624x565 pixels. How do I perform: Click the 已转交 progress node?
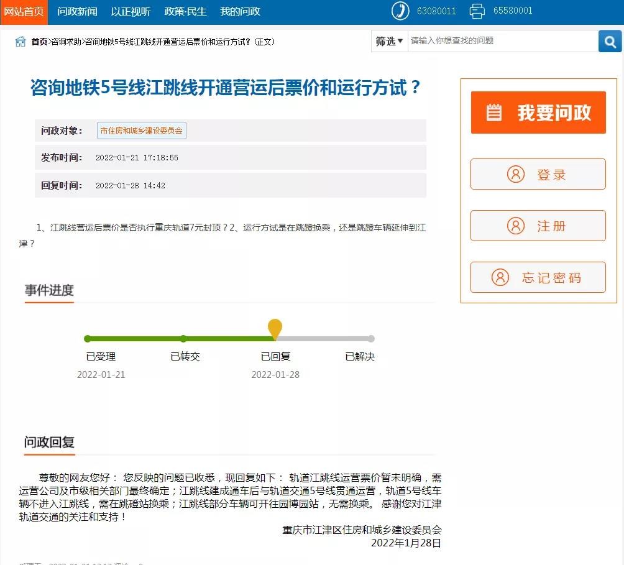(x=183, y=339)
